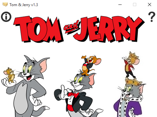The width and height of the screenshot is (157, 117).
Task: Click crowned Jerry in the red jacket
Action: tap(130, 65)
